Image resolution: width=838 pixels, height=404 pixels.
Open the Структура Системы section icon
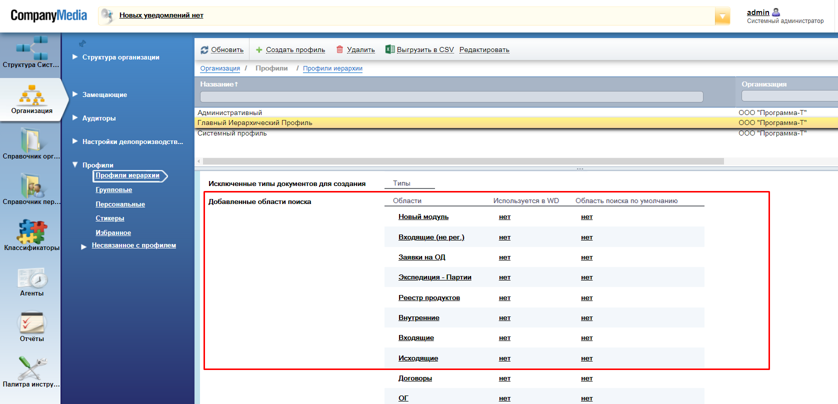pyautogui.click(x=32, y=47)
